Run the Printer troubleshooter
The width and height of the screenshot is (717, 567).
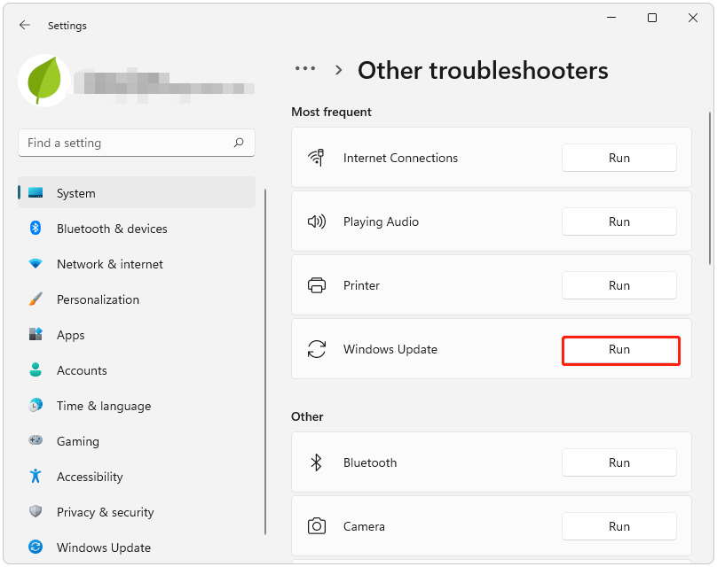(x=619, y=285)
